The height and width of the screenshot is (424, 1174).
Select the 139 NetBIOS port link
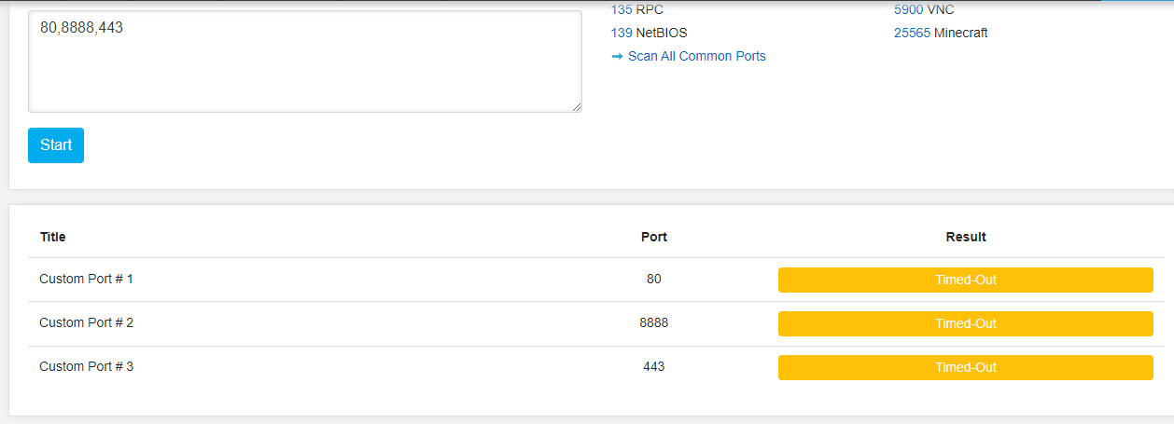coord(622,33)
